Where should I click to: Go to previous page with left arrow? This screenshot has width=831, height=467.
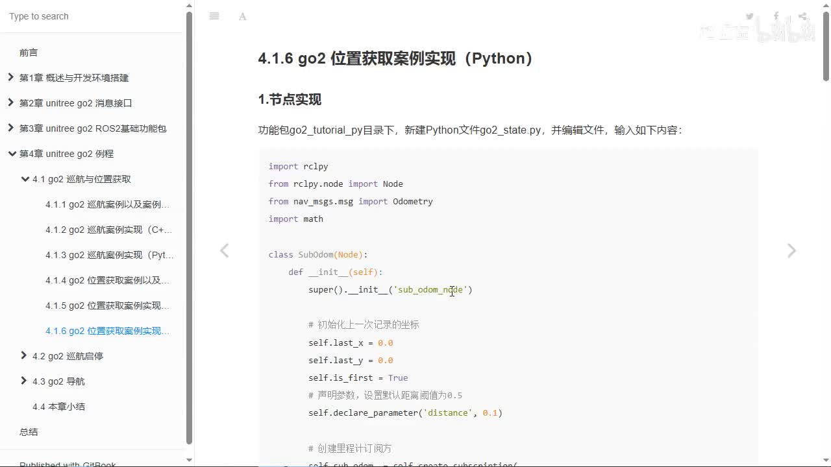click(224, 250)
